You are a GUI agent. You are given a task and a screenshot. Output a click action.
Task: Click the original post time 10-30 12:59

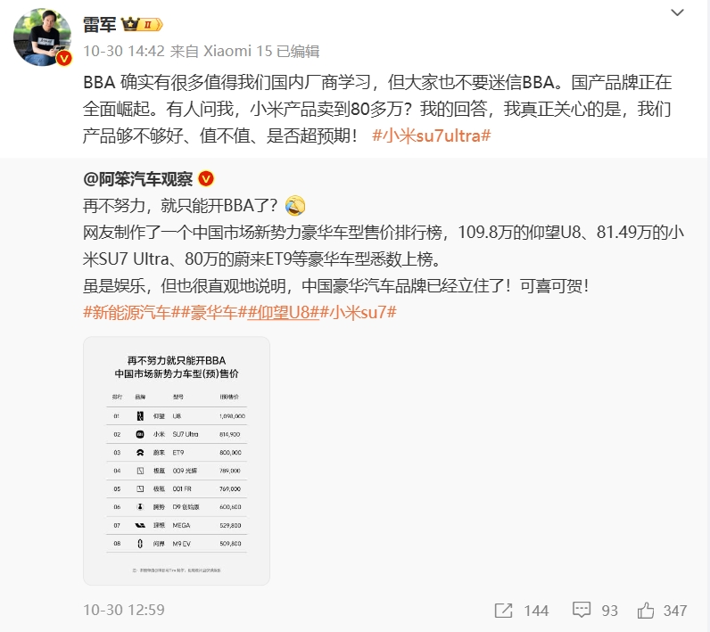click(x=124, y=610)
